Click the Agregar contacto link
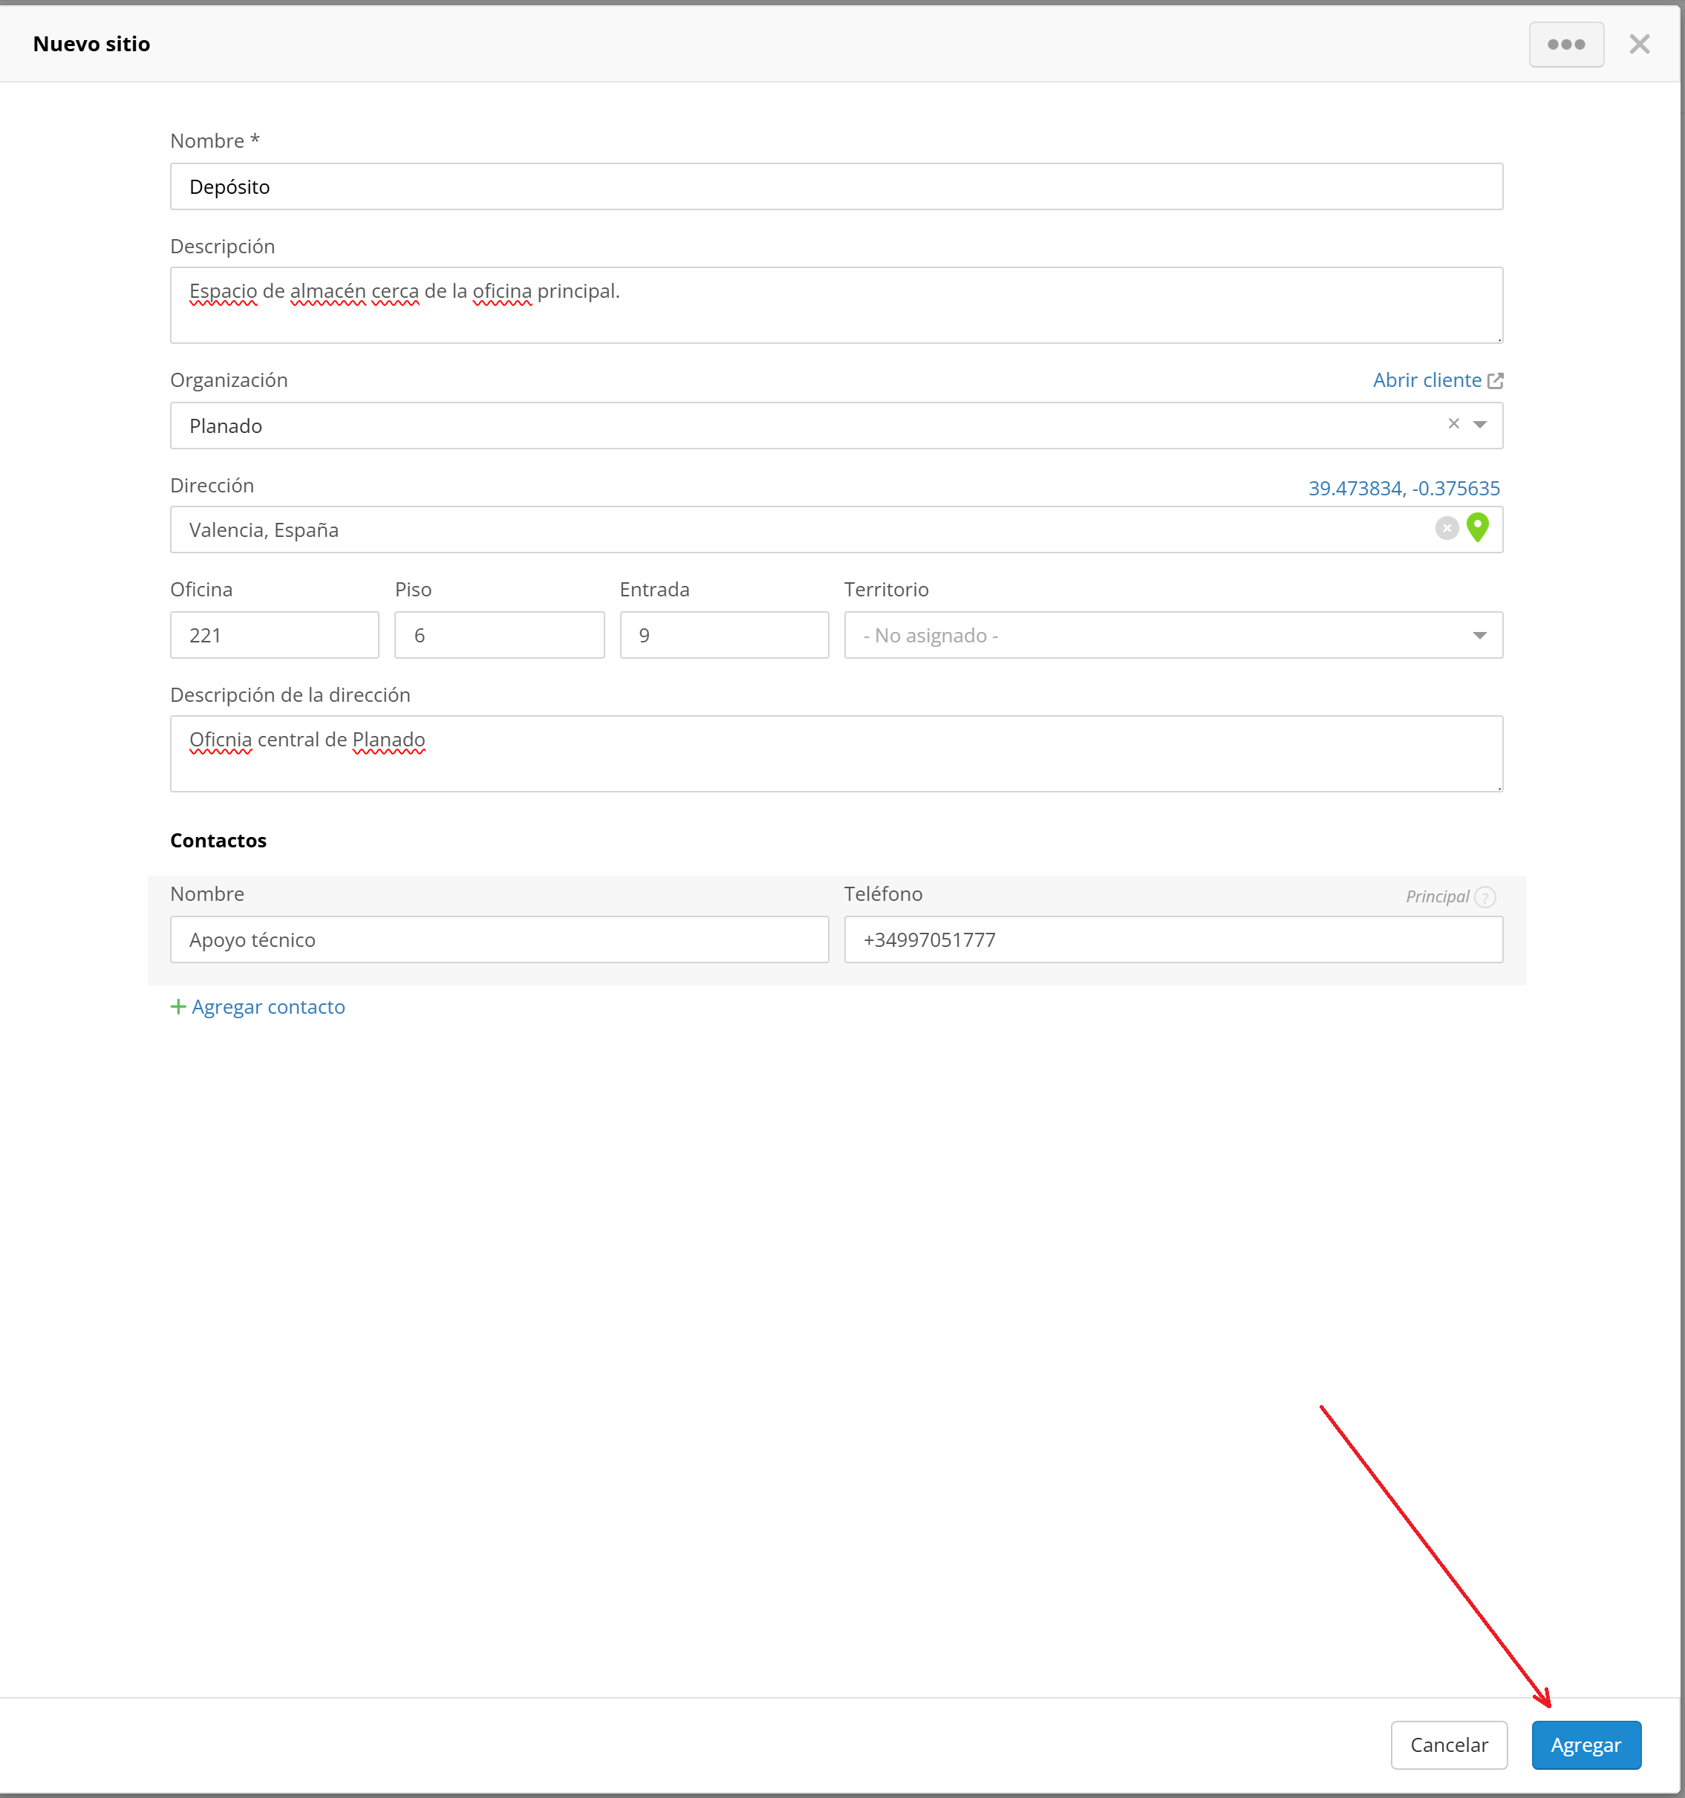This screenshot has height=1798, width=1685. [268, 1006]
